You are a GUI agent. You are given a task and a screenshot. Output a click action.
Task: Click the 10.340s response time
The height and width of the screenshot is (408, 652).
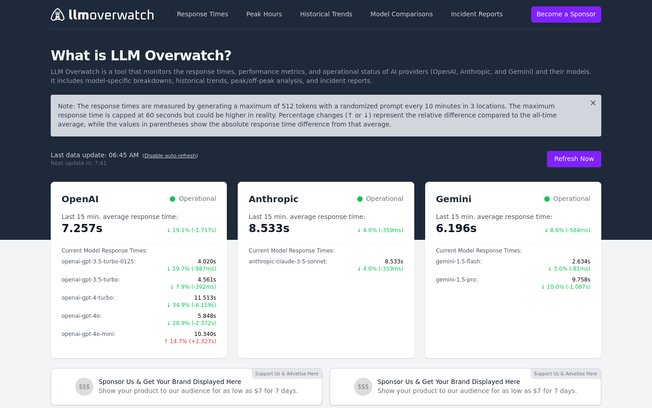click(x=205, y=334)
